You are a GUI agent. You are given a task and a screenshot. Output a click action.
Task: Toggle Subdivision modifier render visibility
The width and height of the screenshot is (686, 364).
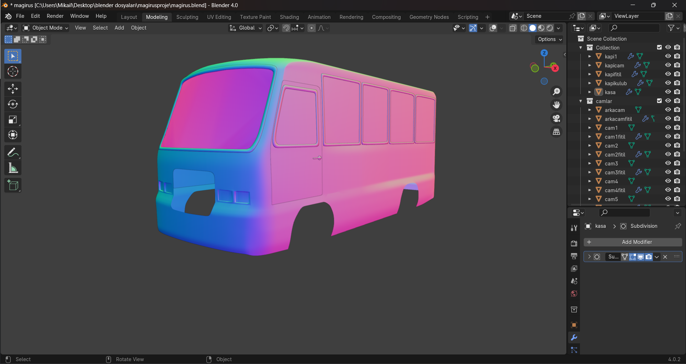649,257
